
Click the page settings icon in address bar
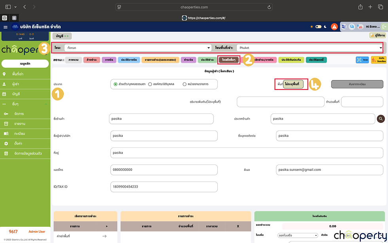pos(119,7)
